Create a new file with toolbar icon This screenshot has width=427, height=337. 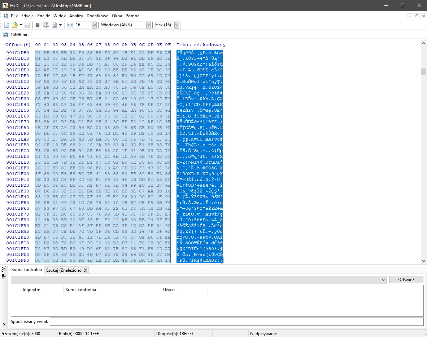tap(6, 25)
